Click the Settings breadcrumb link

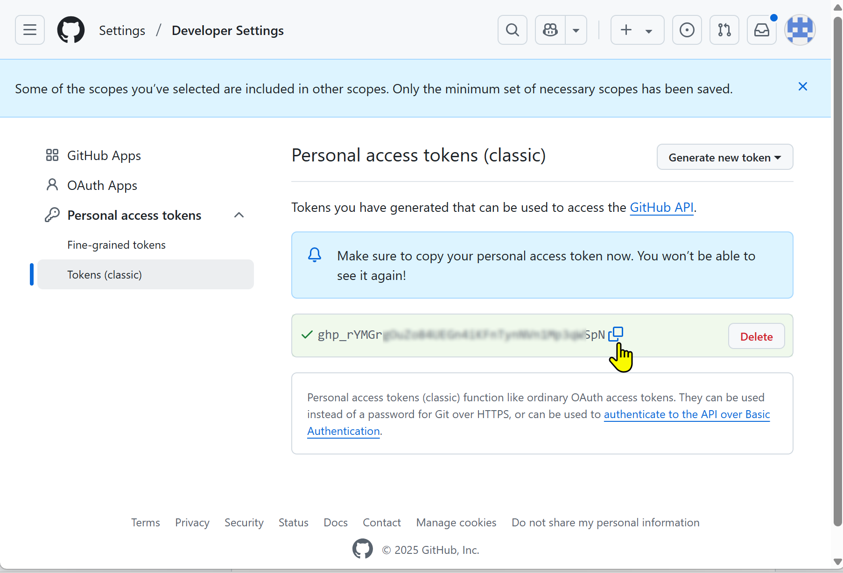(122, 31)
